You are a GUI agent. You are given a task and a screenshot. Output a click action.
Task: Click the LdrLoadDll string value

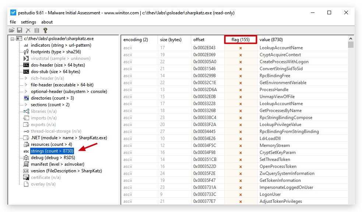point(270,139)
